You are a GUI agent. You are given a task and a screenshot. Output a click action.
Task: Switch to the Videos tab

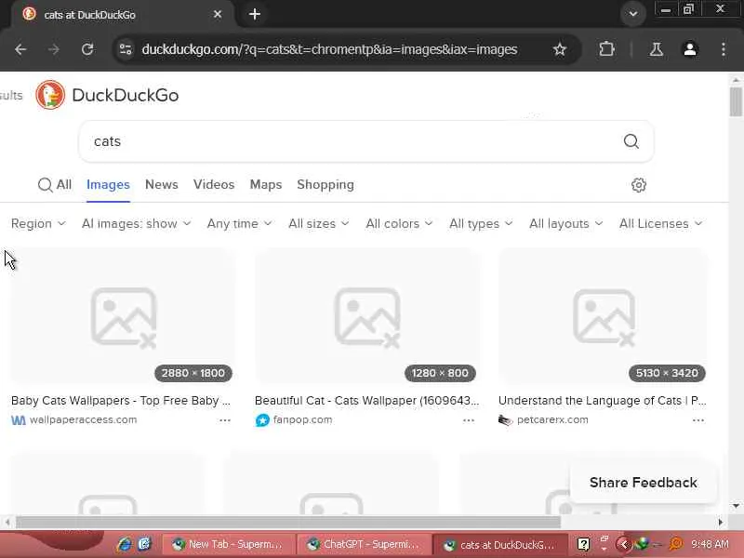[214, 184]
